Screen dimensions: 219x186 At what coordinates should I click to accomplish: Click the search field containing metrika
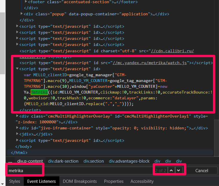tap(25, 170)
